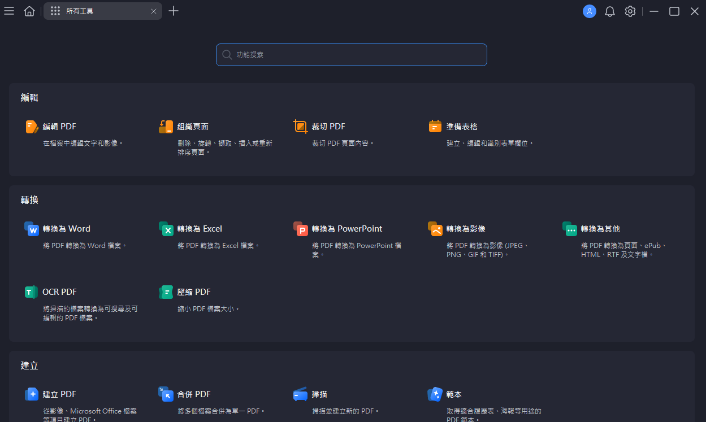706x422 pixels.
Task: Open the 範本 templates icon
Action: 435,394
